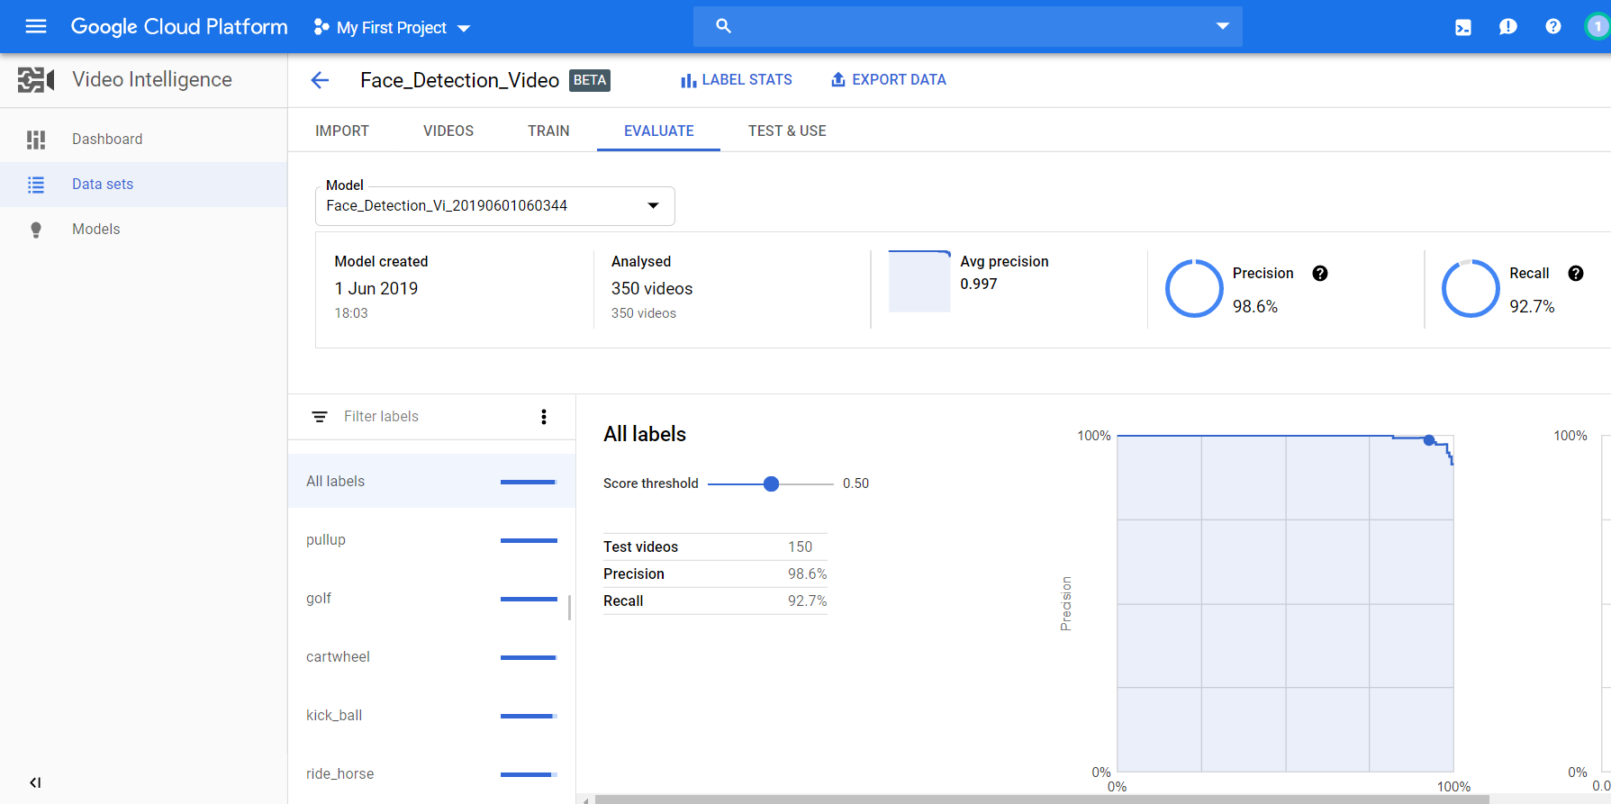Click the Recall circular gauge
The width and height of the screenshot is (1611, 804).
[x=1471, y=289]
